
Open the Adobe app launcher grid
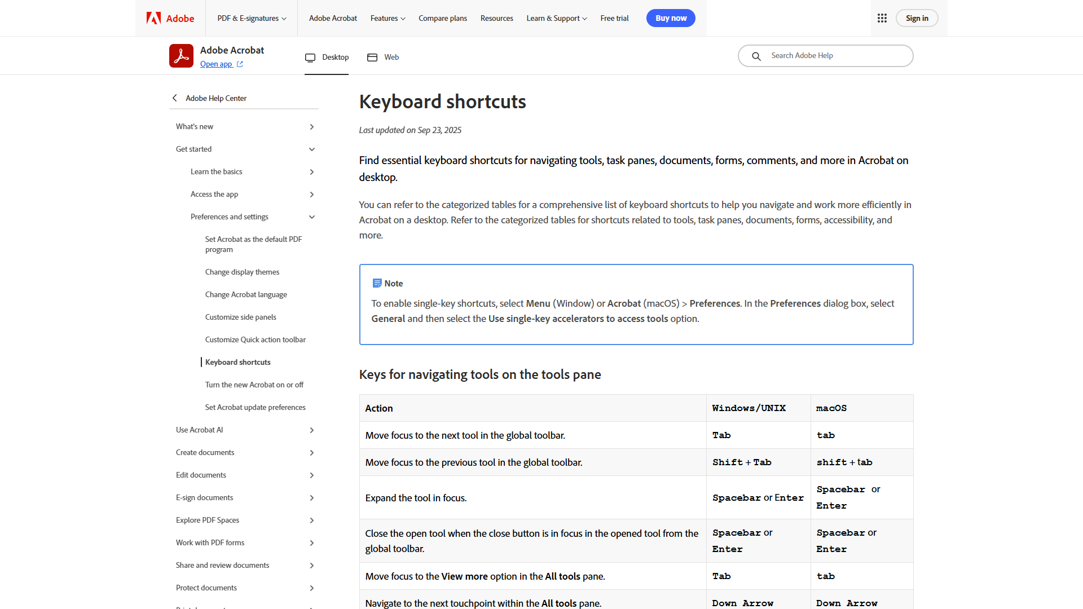[882, 18]
